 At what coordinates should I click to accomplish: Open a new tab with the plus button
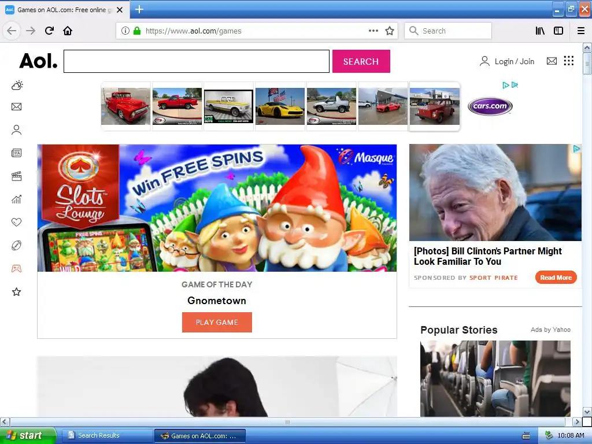139,9
